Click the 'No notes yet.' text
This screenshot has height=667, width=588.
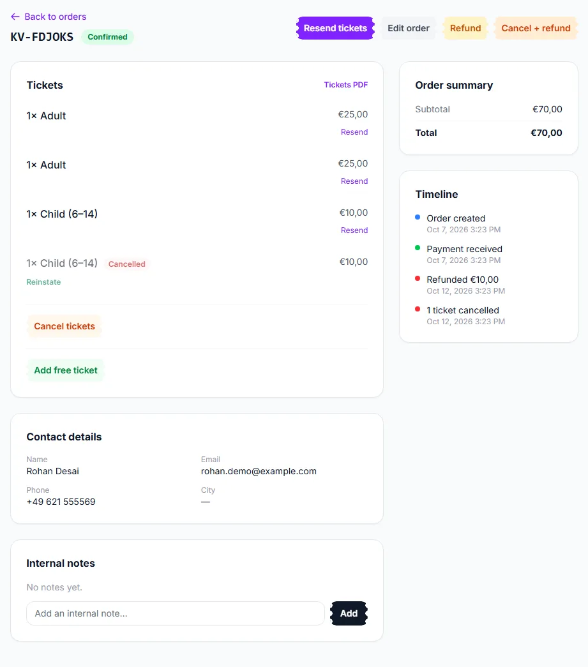point(54,587)
